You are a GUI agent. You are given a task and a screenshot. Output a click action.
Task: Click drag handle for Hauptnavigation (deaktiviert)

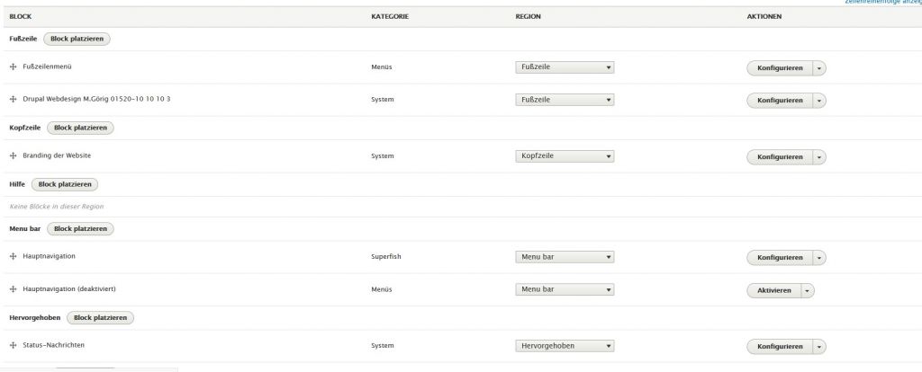point(13,289)
